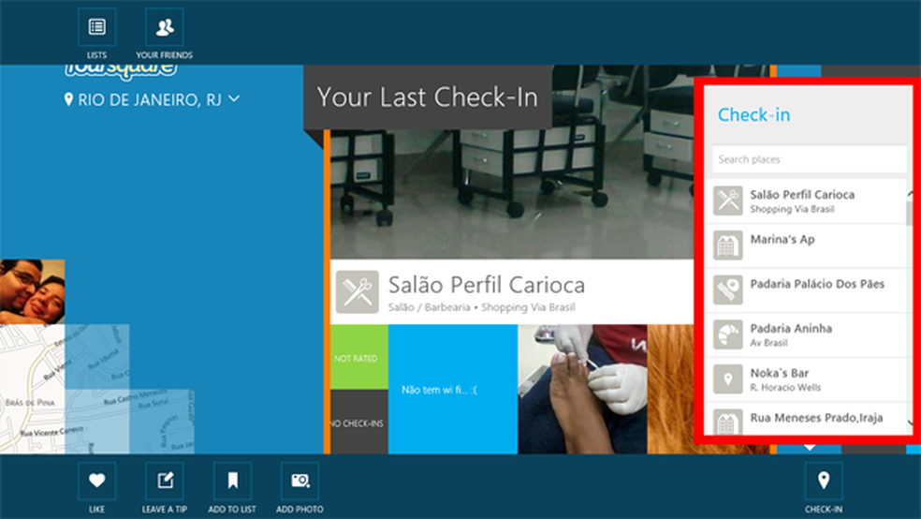Image resolution: width=921 pixels, height=519 pixels.
Task: Click large salon icon on last check-in card
Action: 358,291
